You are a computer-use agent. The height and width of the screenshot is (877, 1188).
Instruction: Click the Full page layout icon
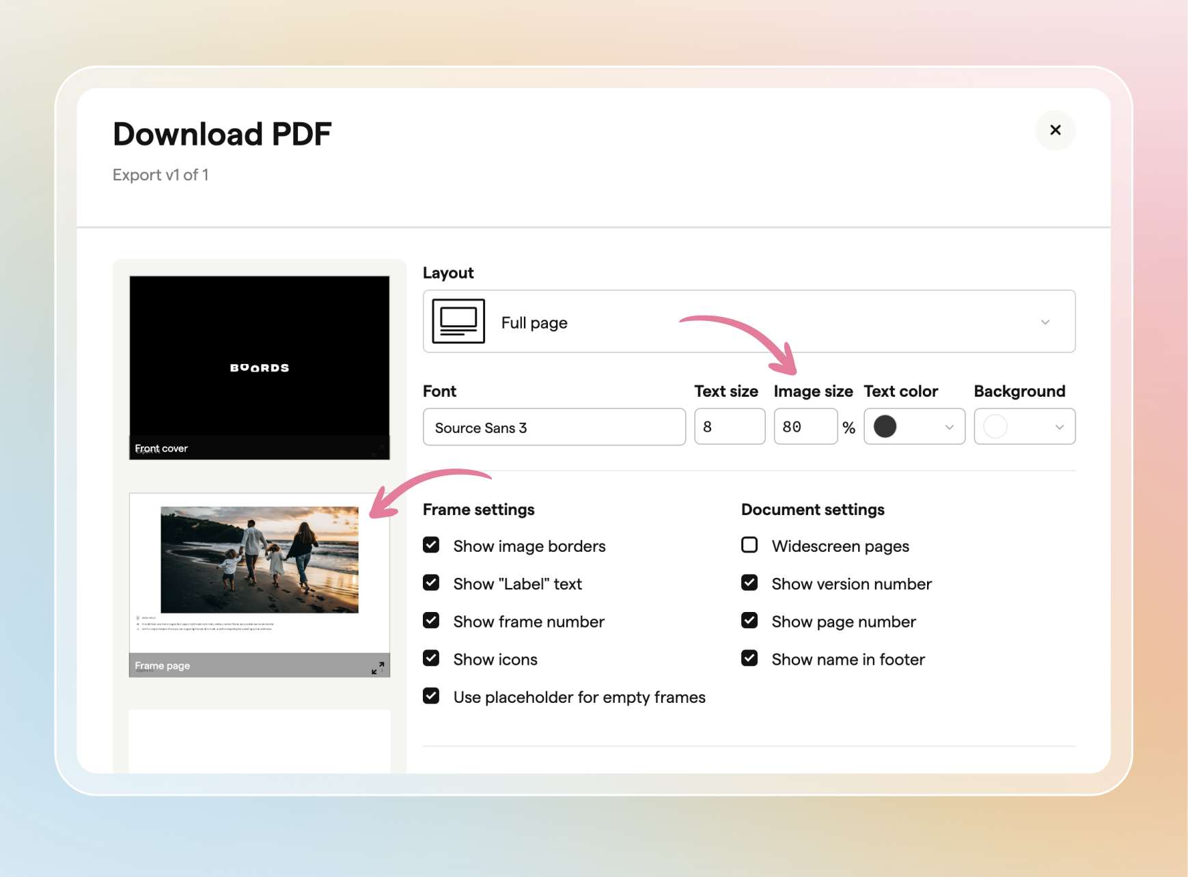click(x=458, y=321)
